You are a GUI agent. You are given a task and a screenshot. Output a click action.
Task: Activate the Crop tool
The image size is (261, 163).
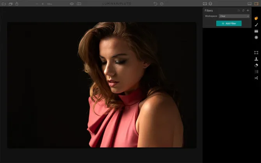256,53
